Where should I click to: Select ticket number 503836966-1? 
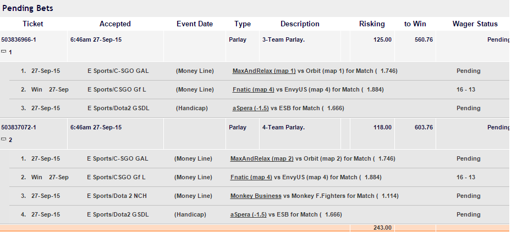coord(19,40)
